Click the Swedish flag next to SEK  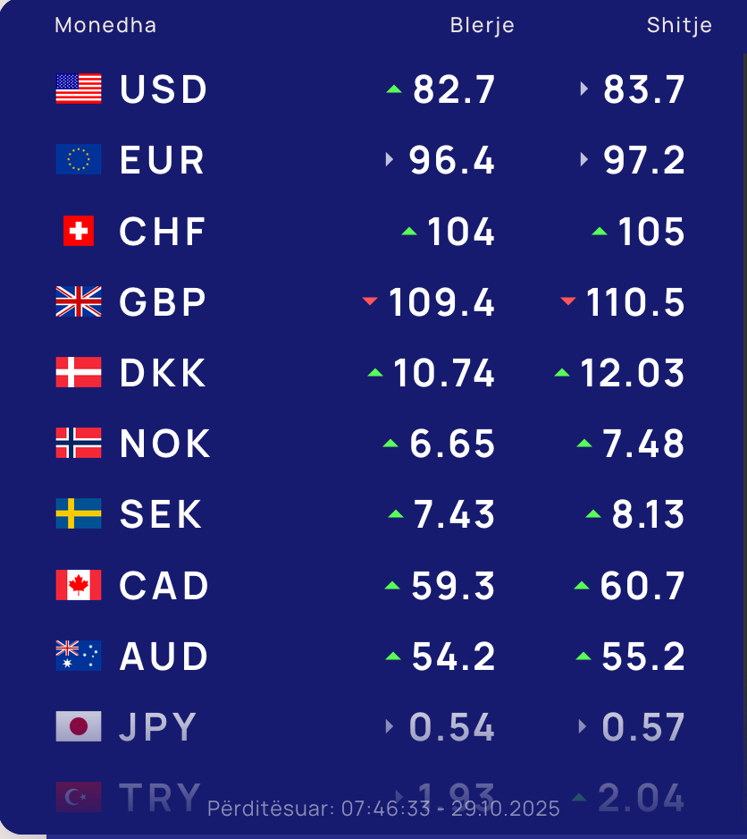[79, 514]
